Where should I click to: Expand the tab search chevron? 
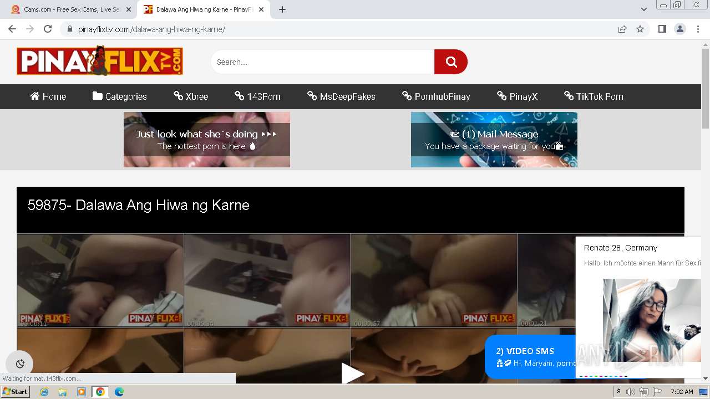(643, 9)
